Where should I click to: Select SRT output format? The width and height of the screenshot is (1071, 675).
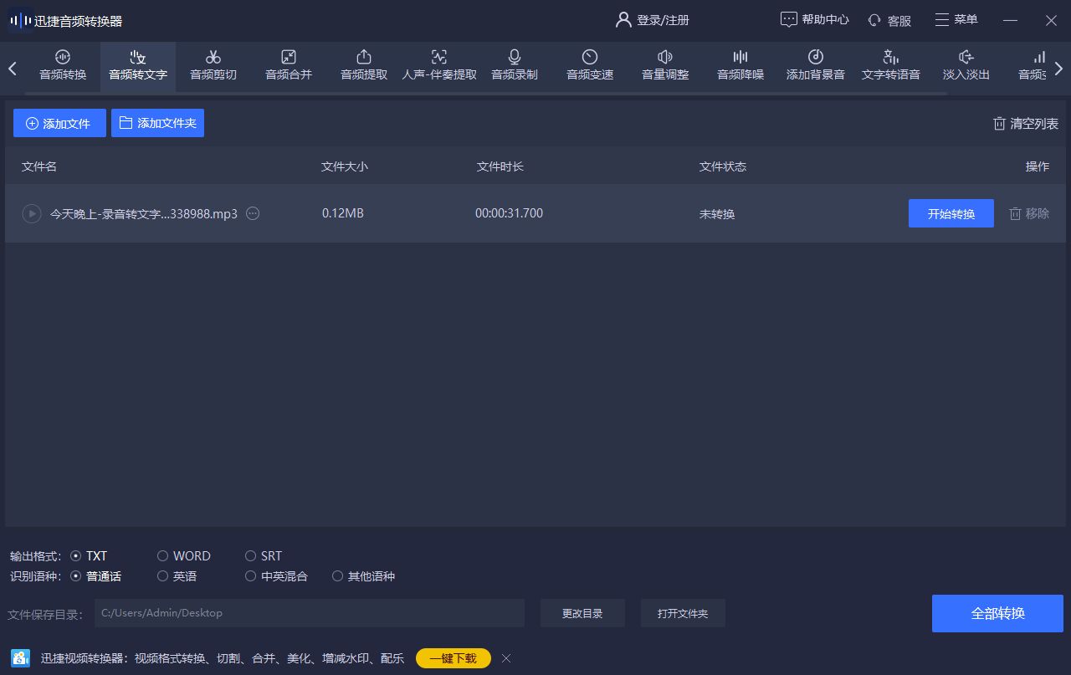click(x=264, y=555)
